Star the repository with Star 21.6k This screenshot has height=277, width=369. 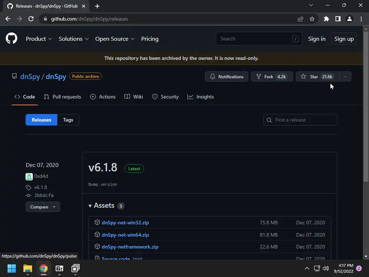pos(318,76)
